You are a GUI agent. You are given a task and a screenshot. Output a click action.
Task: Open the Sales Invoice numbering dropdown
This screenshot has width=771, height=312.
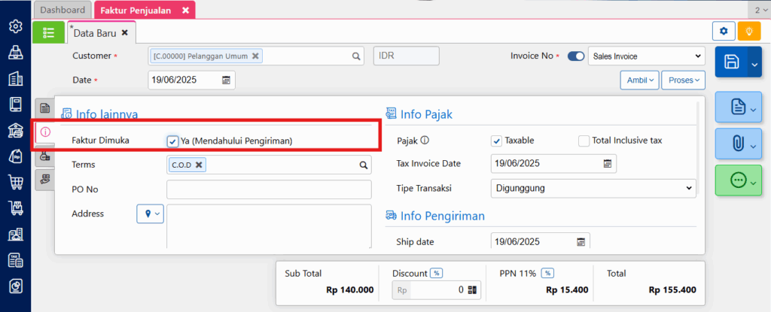coord(647,56)
